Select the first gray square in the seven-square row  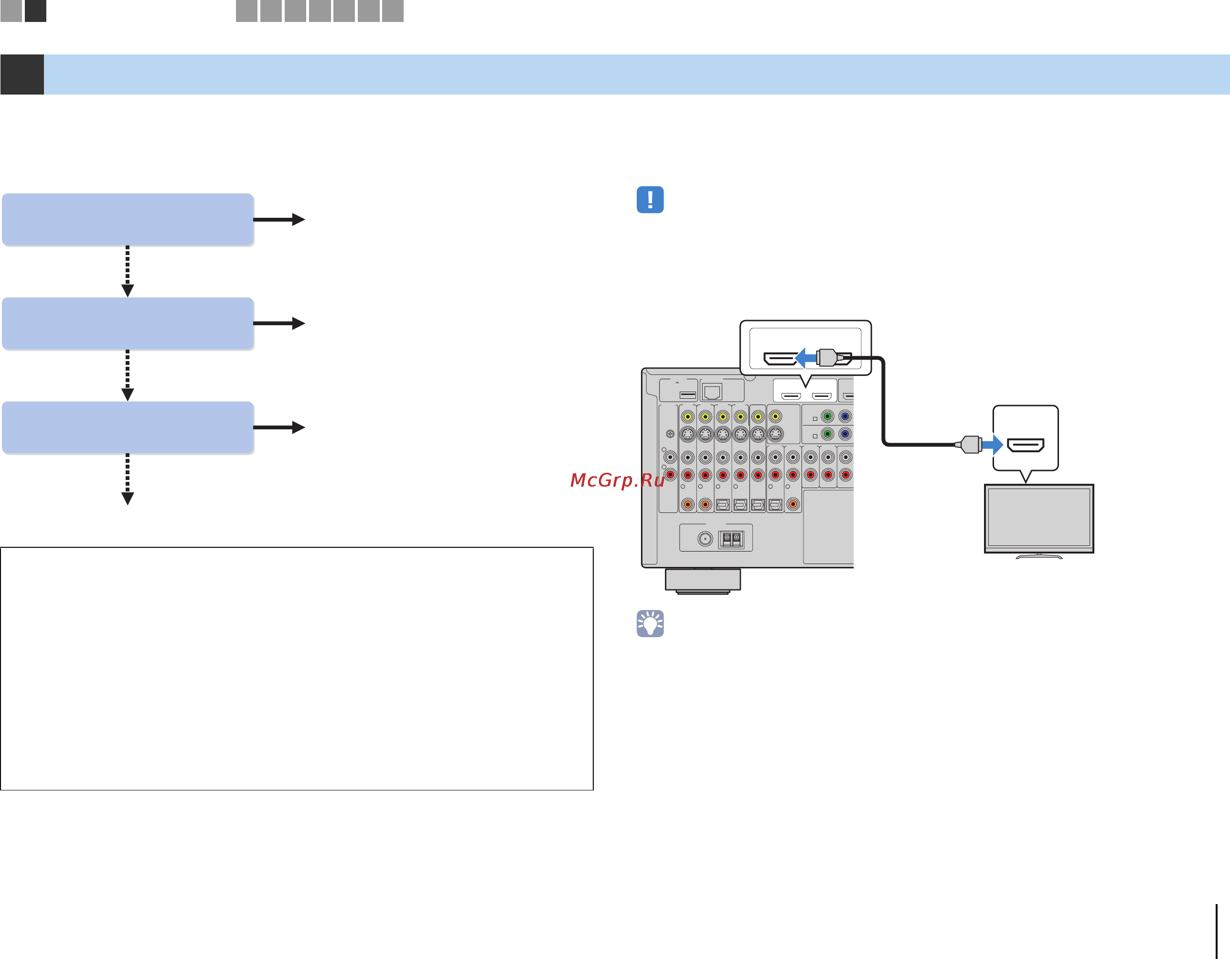[246, 11]
